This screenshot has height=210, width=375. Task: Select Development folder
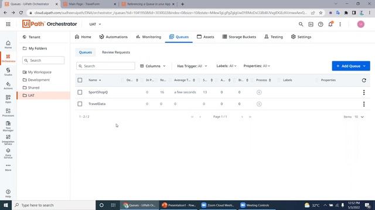pos(36,80)
